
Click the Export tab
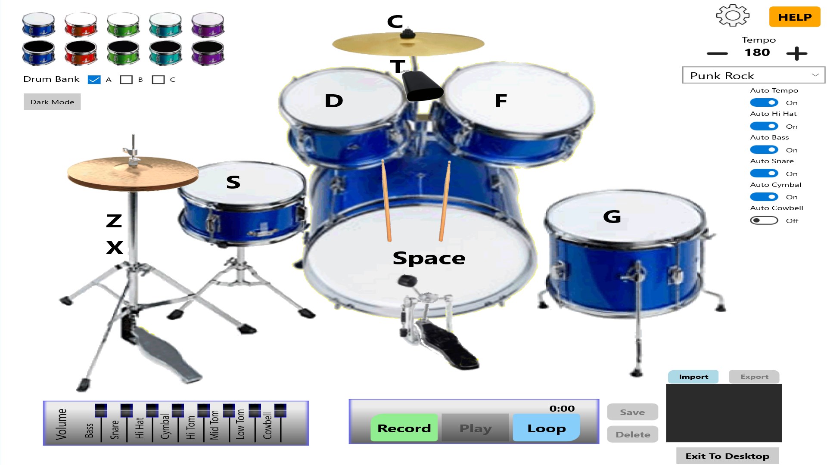click(753, 376)
